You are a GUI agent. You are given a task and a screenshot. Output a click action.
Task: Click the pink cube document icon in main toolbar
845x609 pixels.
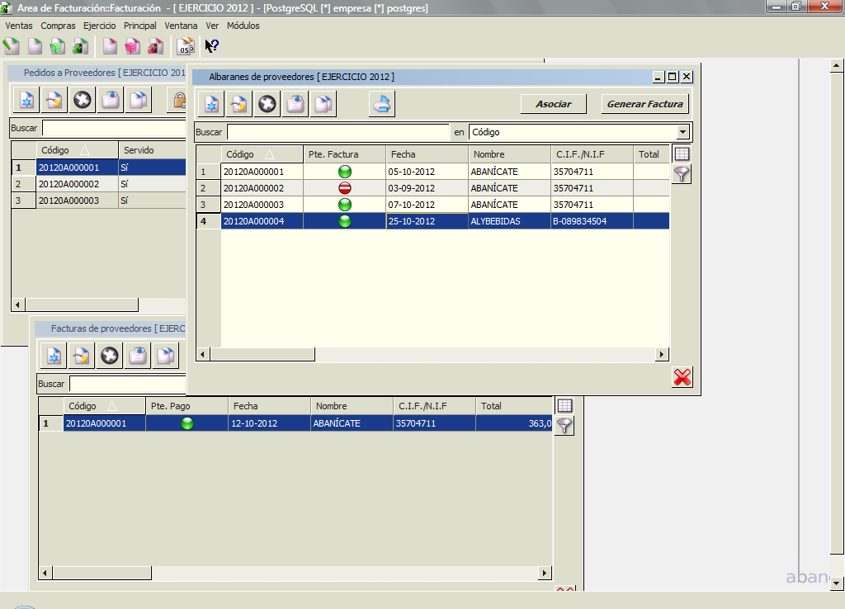pos(132,46)
